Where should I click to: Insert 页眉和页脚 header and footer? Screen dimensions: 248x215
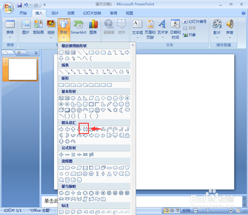click(150, 29)
